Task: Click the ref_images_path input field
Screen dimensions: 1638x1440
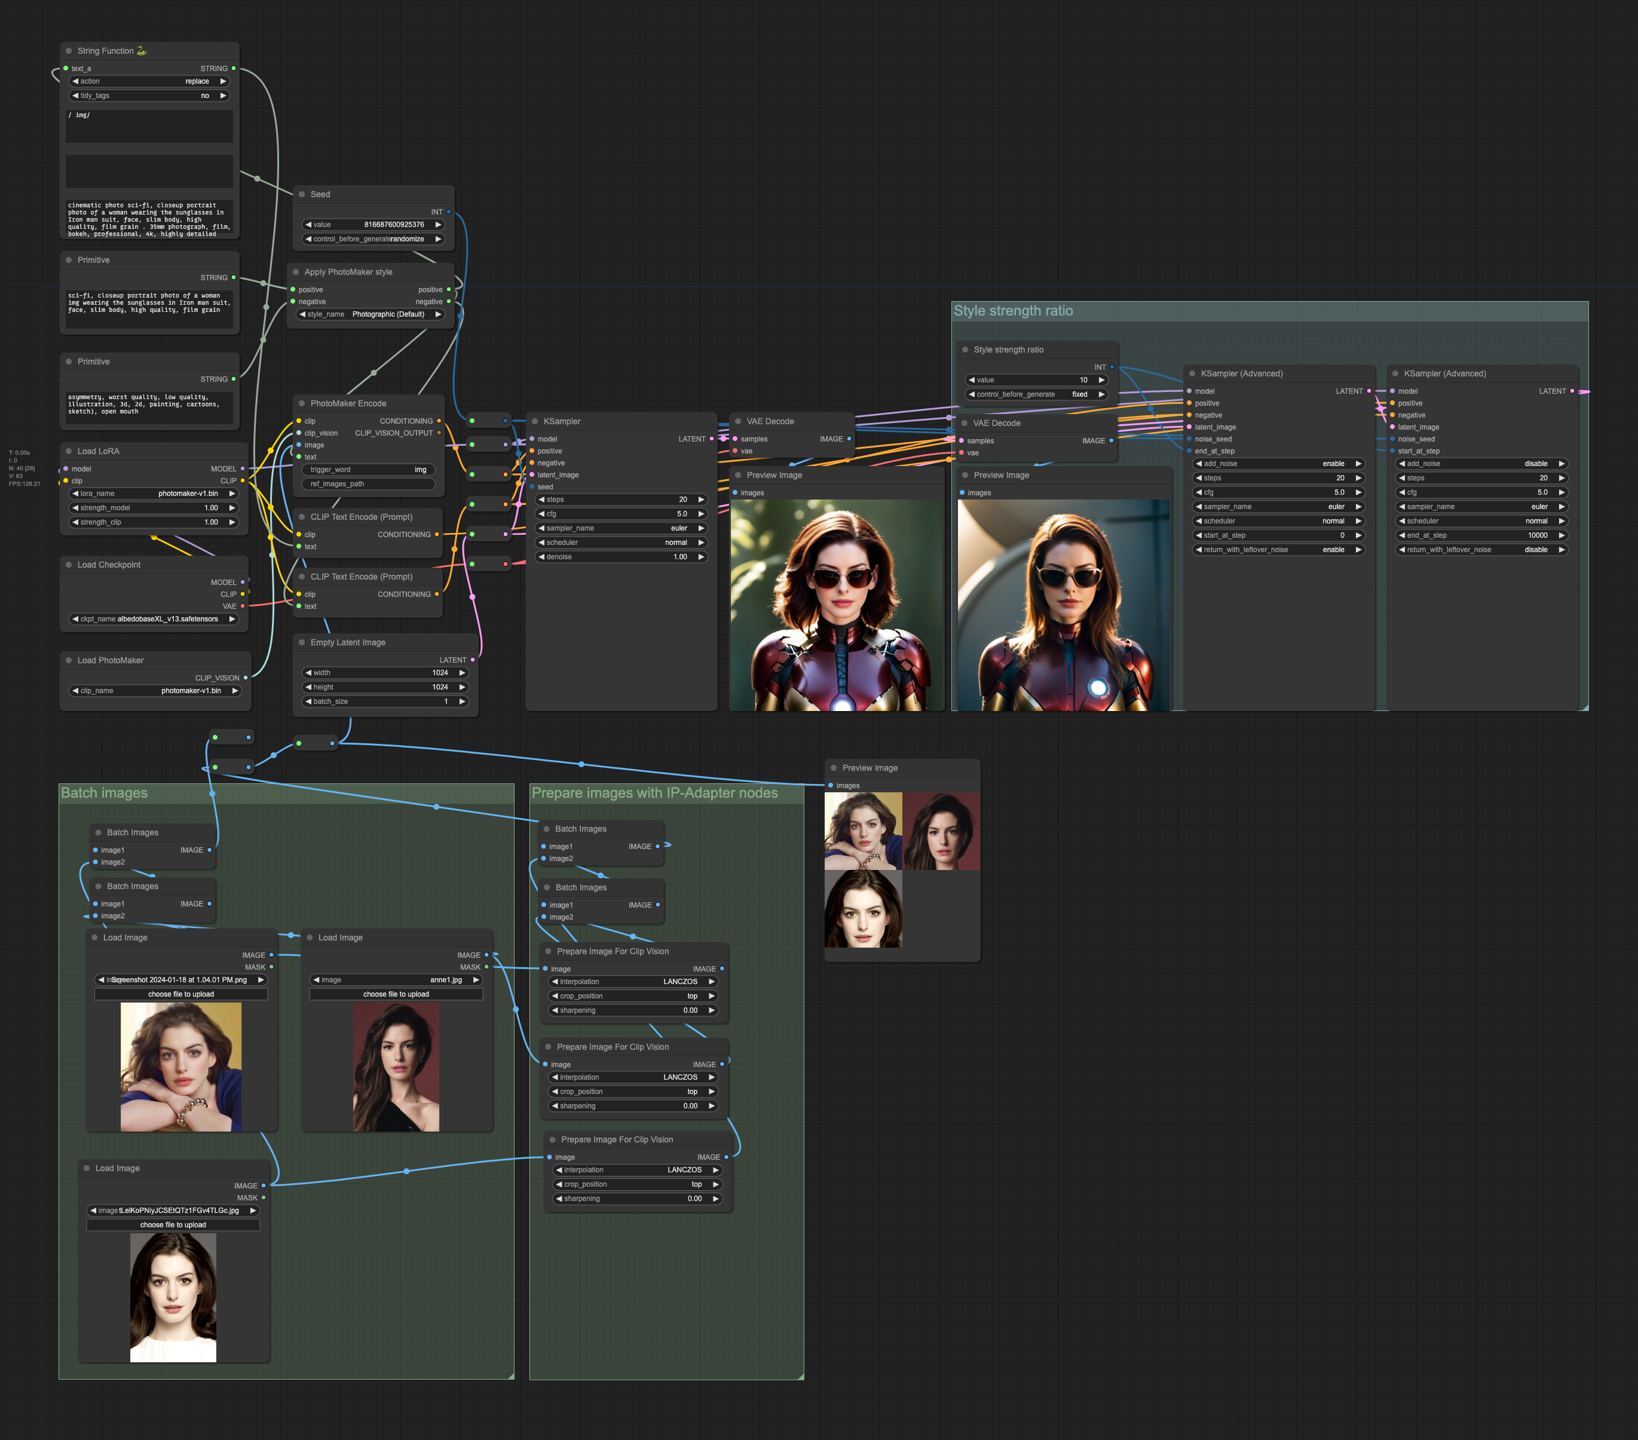Action: pyautogui.click(x=369, y=484)
